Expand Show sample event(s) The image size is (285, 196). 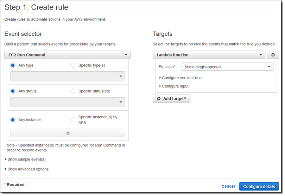(x=26, y=159)
